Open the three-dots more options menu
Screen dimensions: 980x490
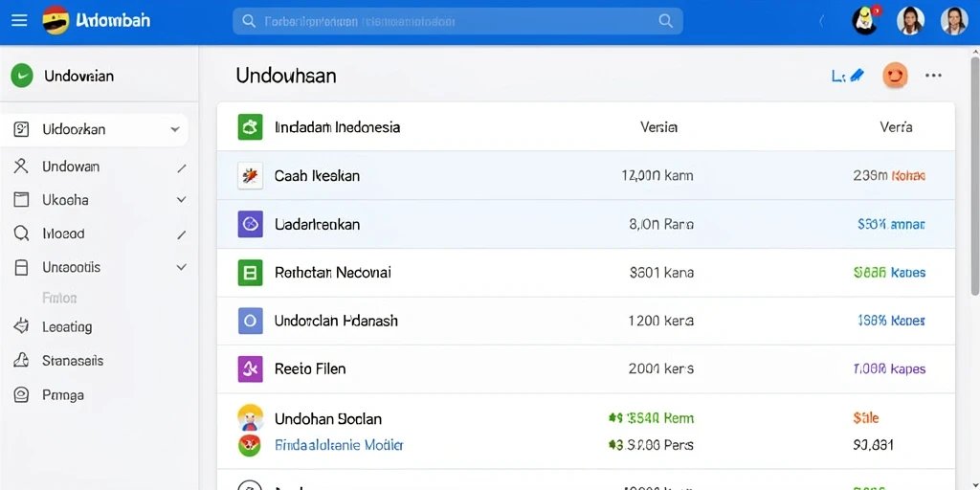coord(933,76)
